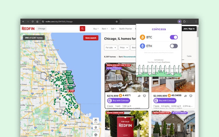Open the browser three-dot menu
This screenshot has width=219, height=137.
[196, 22]
